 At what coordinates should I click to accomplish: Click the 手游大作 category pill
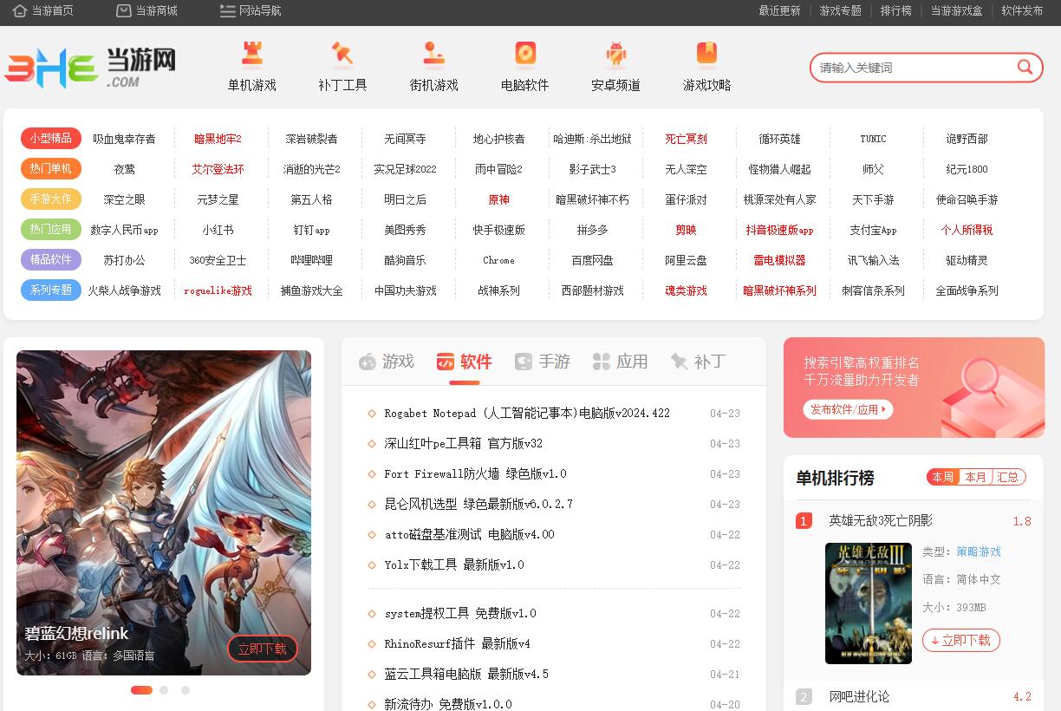point(51,199)
